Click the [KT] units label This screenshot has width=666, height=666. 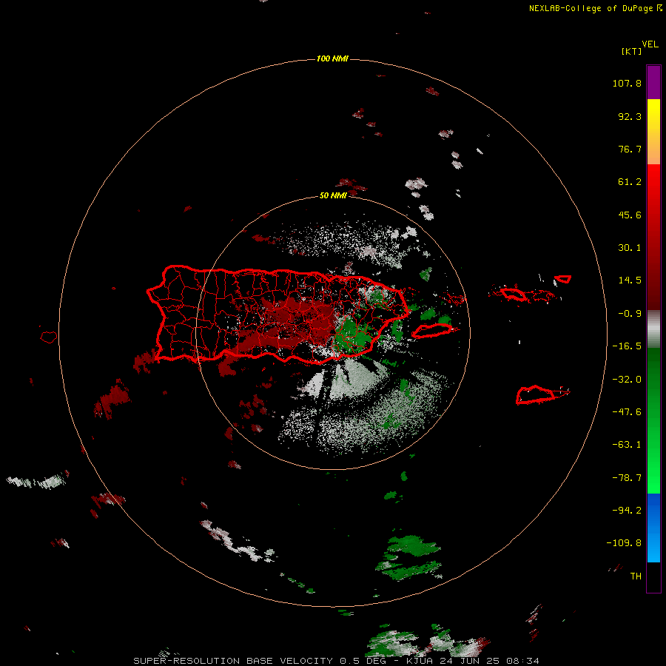pyautogui.click(x=631, y=51)
